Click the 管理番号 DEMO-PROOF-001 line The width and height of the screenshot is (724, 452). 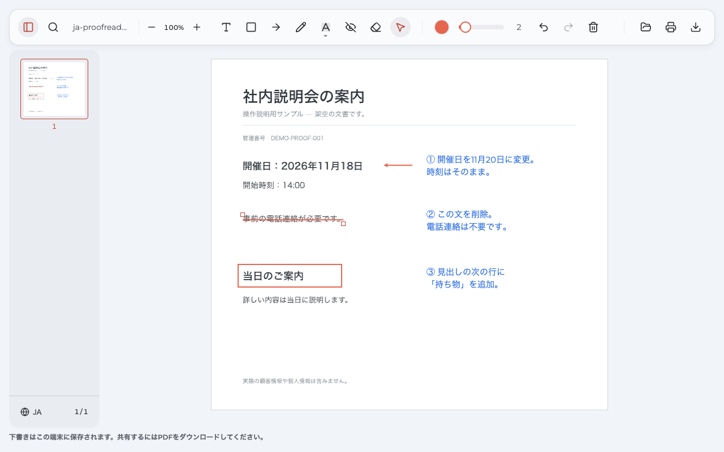point(283,138)
